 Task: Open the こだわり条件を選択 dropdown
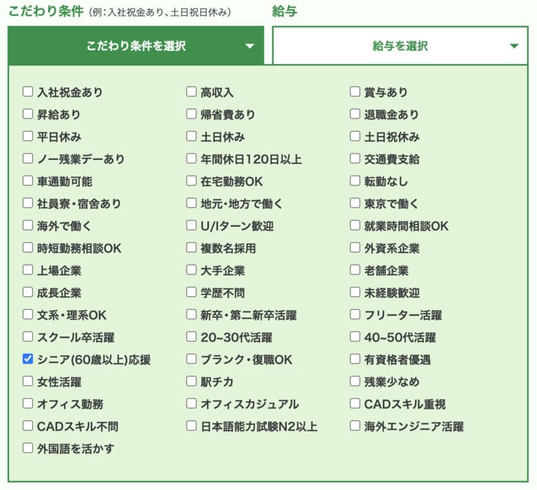pos(136,45)
